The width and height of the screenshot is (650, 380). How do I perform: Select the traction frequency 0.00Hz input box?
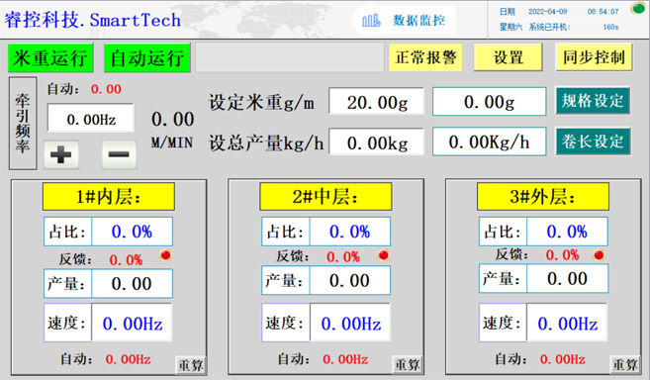coord(91,119)
